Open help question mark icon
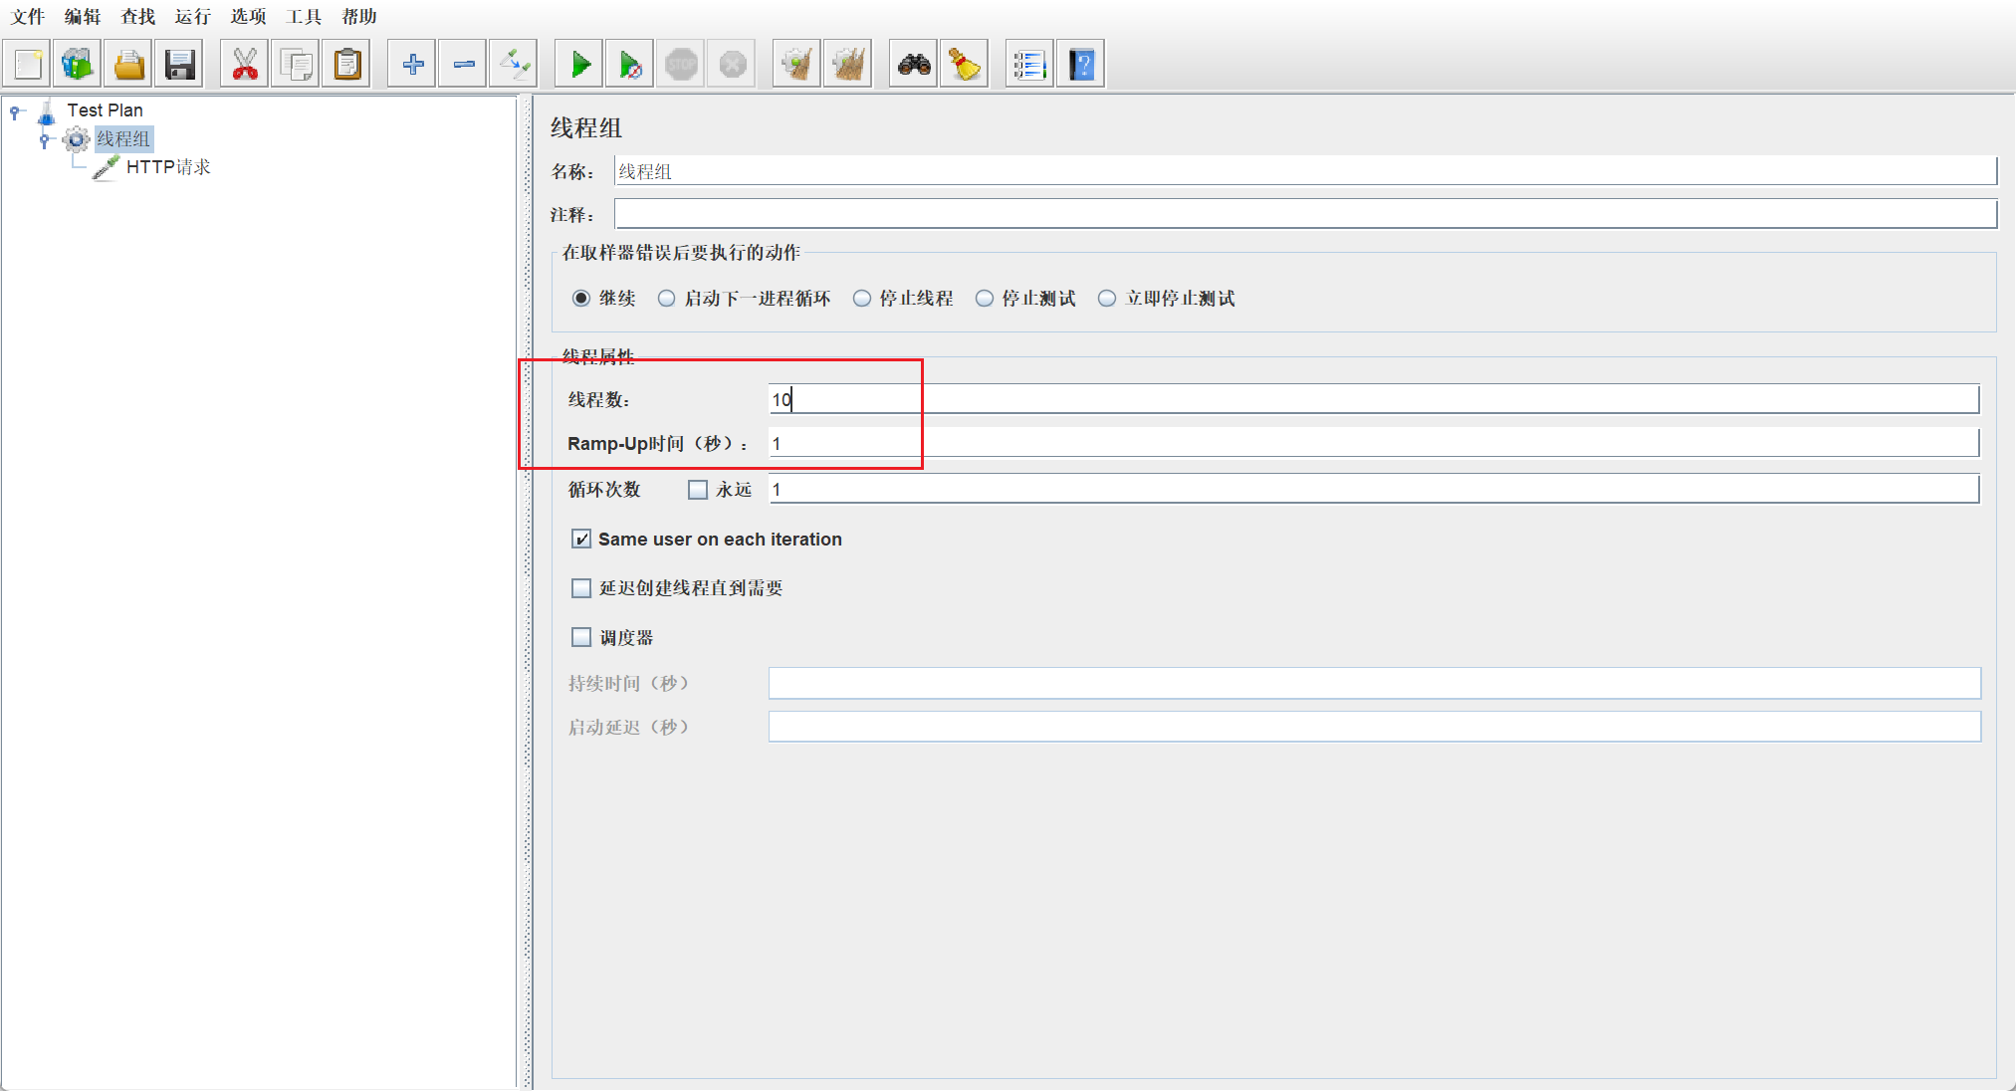The width and height of the screenshot is (2016, 1091). 1081,65
